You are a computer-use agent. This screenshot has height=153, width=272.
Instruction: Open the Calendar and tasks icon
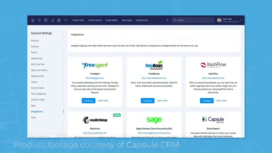point(46,20)
